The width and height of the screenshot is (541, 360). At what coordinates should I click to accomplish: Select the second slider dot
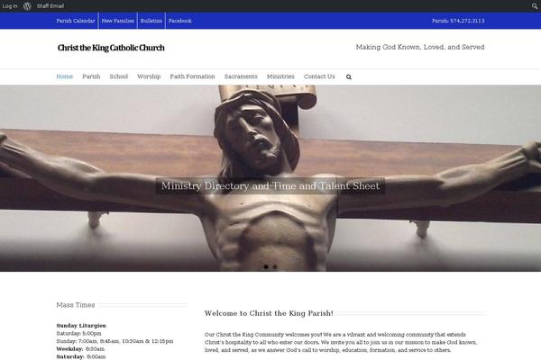pyautogui.click(x=275, y=266)
